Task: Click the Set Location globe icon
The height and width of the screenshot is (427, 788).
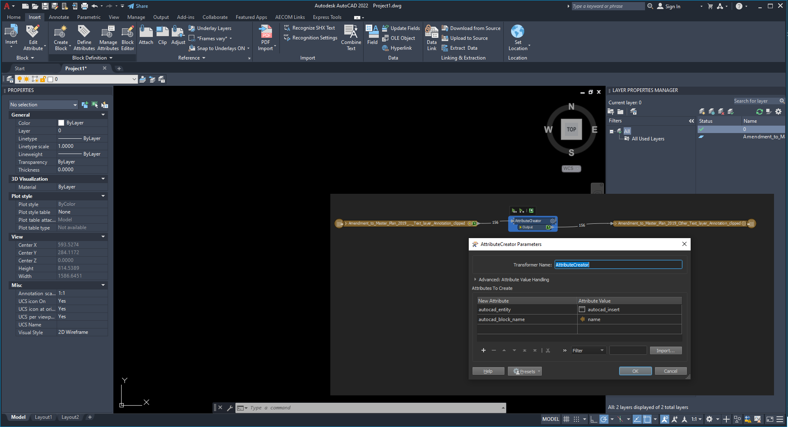Action: tap(518, 31)
